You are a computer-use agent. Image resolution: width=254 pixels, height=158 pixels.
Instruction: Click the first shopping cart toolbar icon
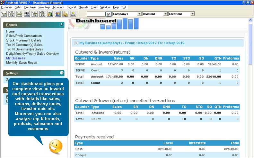(x=4, y=14)
